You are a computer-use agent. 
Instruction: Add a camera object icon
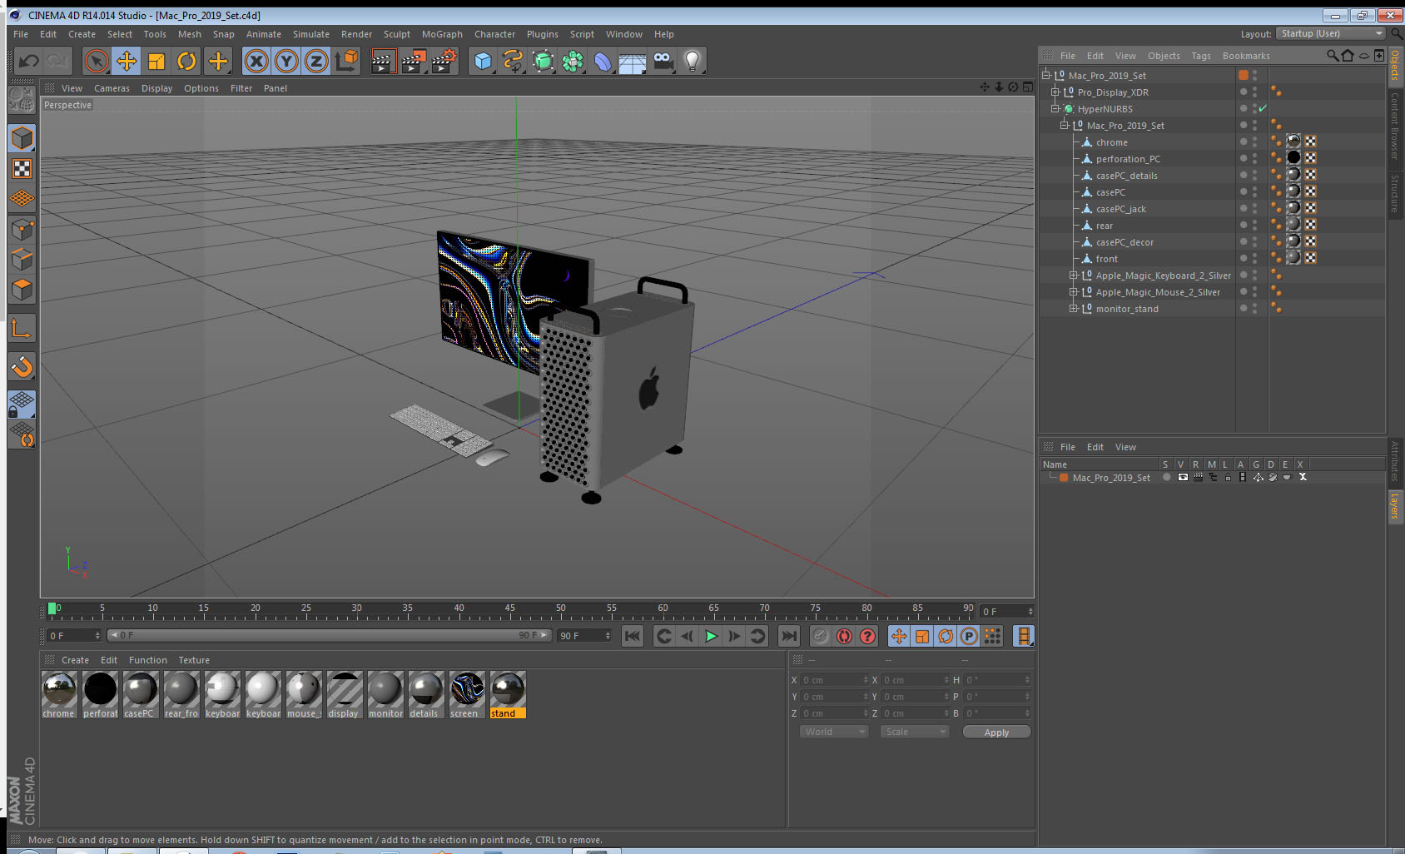pos(663,61)
